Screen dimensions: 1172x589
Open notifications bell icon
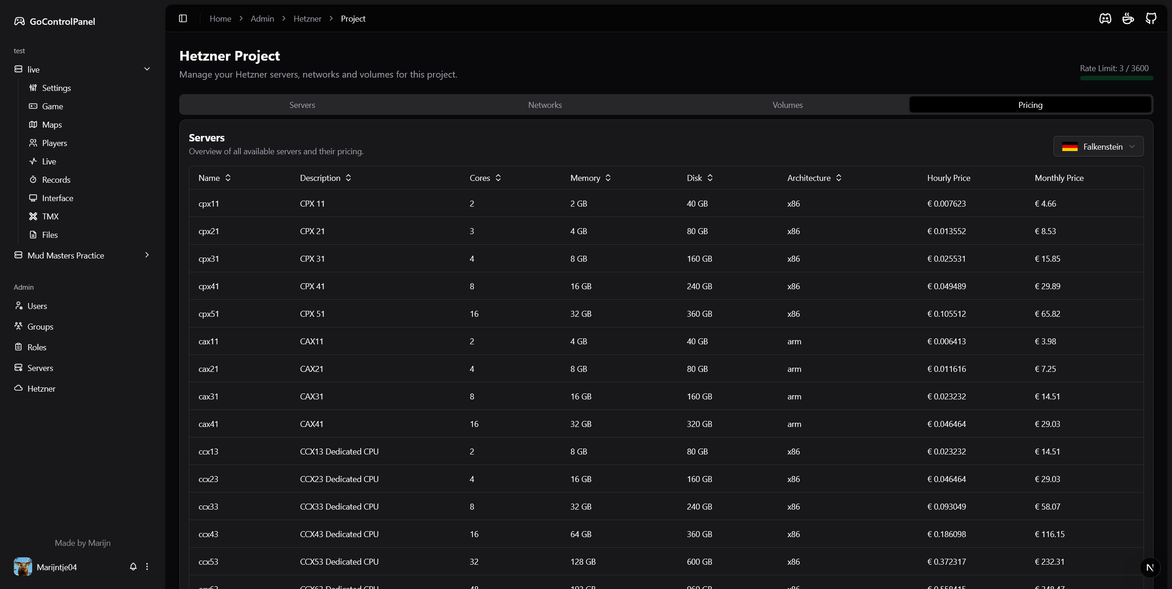[133, 567]
